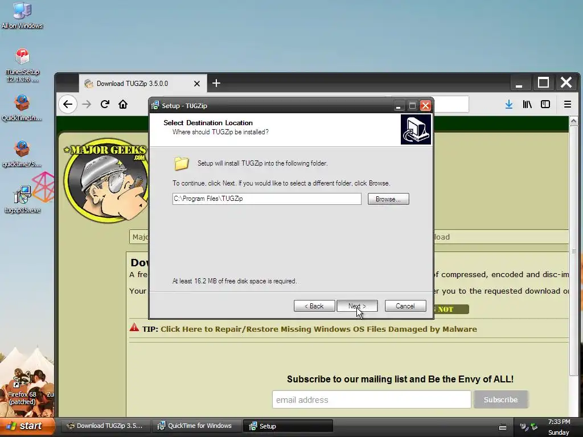
Task: Click the "At least 16.2 MB" disk space text
Action: 234,281
